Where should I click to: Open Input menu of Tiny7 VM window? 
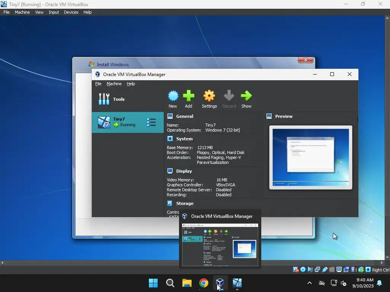[x=54, y=12]
